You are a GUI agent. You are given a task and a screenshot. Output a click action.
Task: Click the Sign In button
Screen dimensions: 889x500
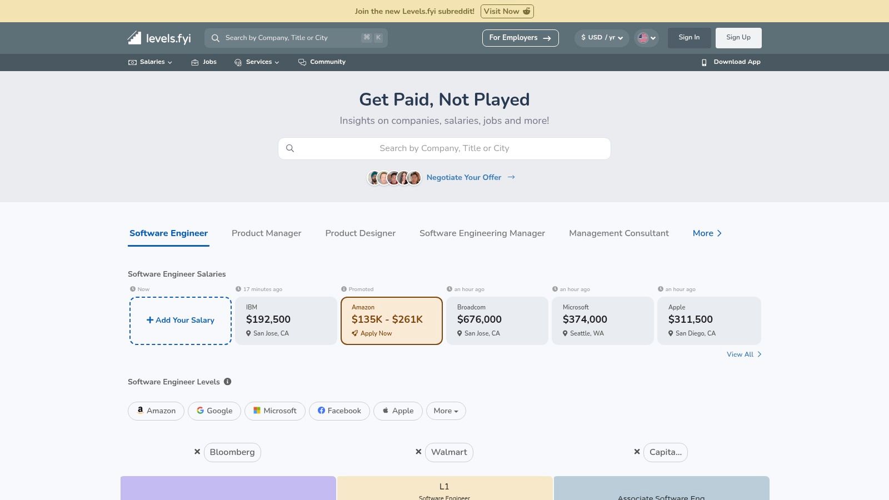pyautogui.click(x=689, y=38)
